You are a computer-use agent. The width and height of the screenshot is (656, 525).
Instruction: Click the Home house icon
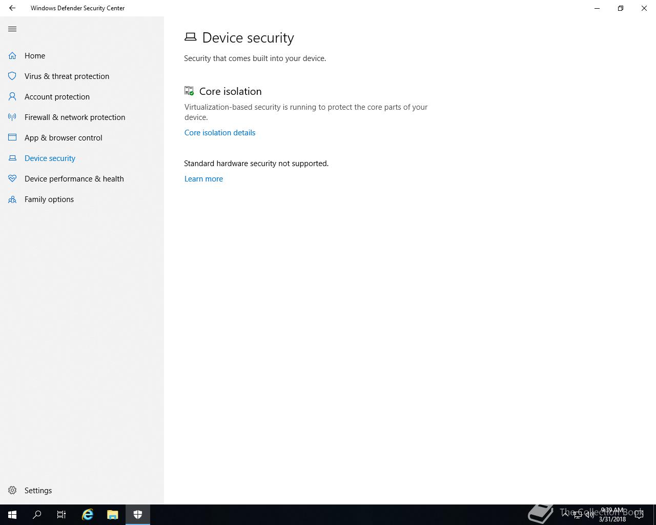tap(12, 55)
